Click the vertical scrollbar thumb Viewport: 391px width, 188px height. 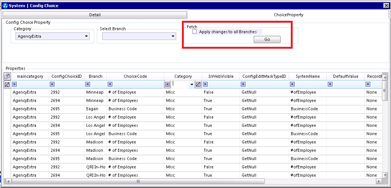coord(385,90)
